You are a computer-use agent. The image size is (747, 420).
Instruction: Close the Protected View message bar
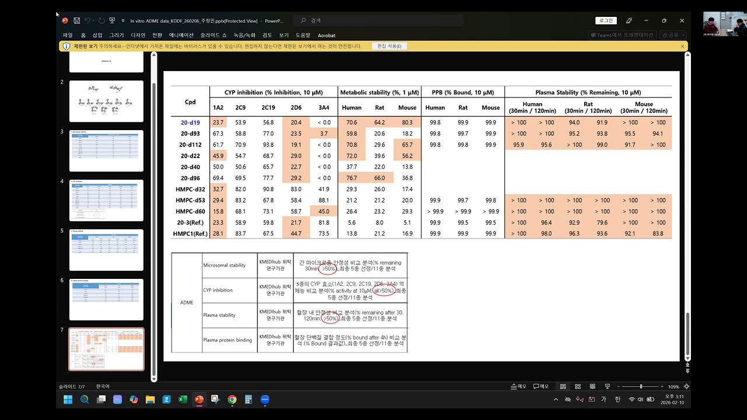click(682, 46)
